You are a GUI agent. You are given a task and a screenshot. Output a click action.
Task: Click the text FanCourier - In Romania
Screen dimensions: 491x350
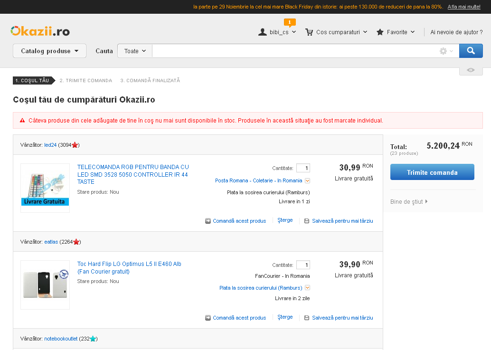click(282, 276)
